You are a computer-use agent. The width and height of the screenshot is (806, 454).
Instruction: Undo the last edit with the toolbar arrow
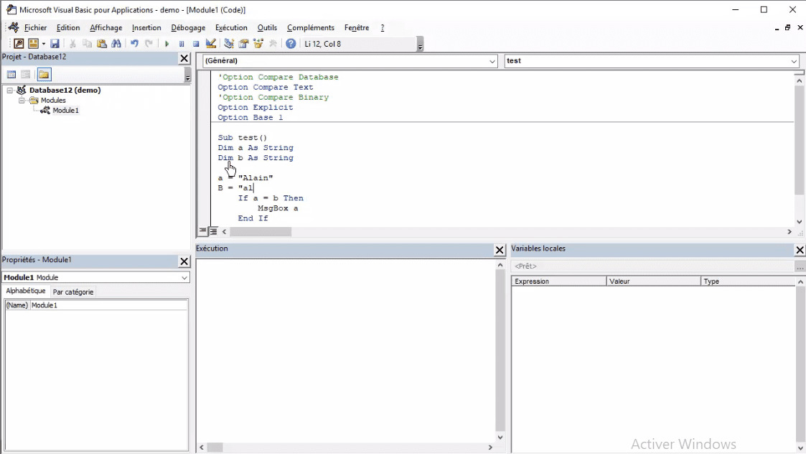click(x=134, y=44)
